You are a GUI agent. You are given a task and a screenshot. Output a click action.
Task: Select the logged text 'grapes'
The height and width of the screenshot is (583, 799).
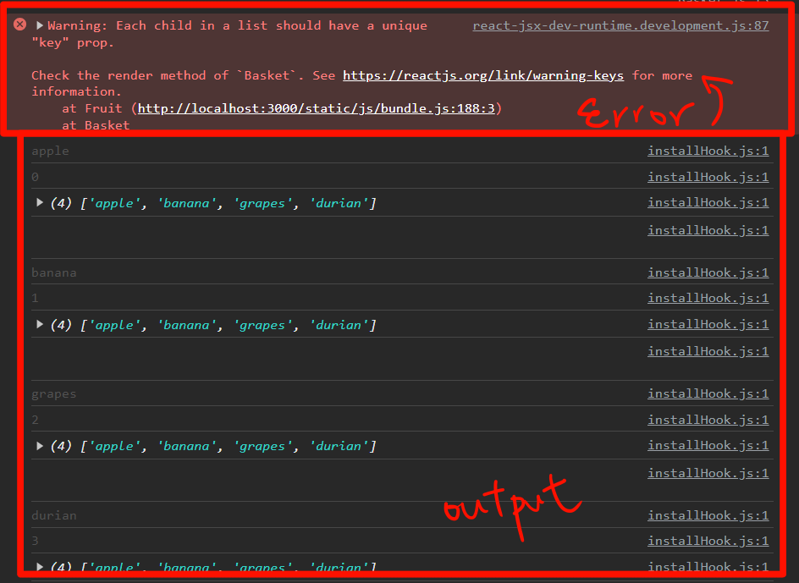(x=54, y=394)
